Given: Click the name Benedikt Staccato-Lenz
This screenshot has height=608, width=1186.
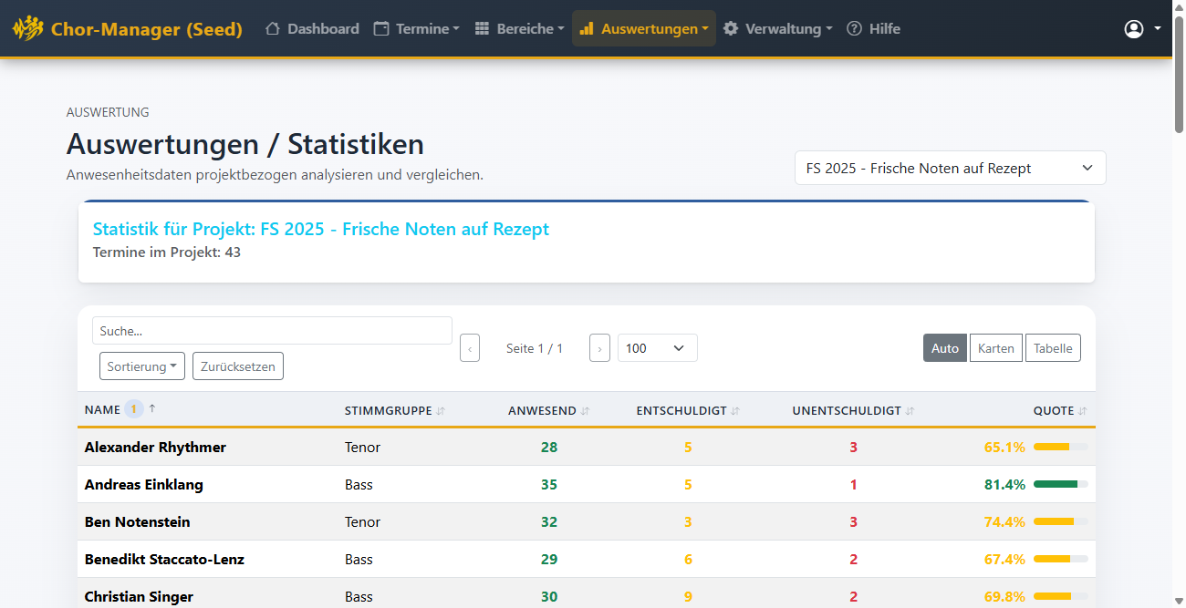Looking at the screenshot, I should (x=164, y=560).
